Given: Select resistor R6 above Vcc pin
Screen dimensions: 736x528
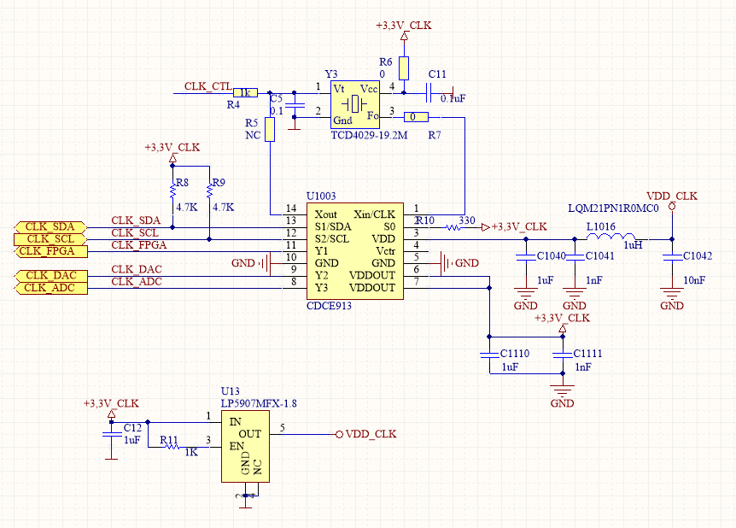Looking at the screenshot, I should click(404, 68).
